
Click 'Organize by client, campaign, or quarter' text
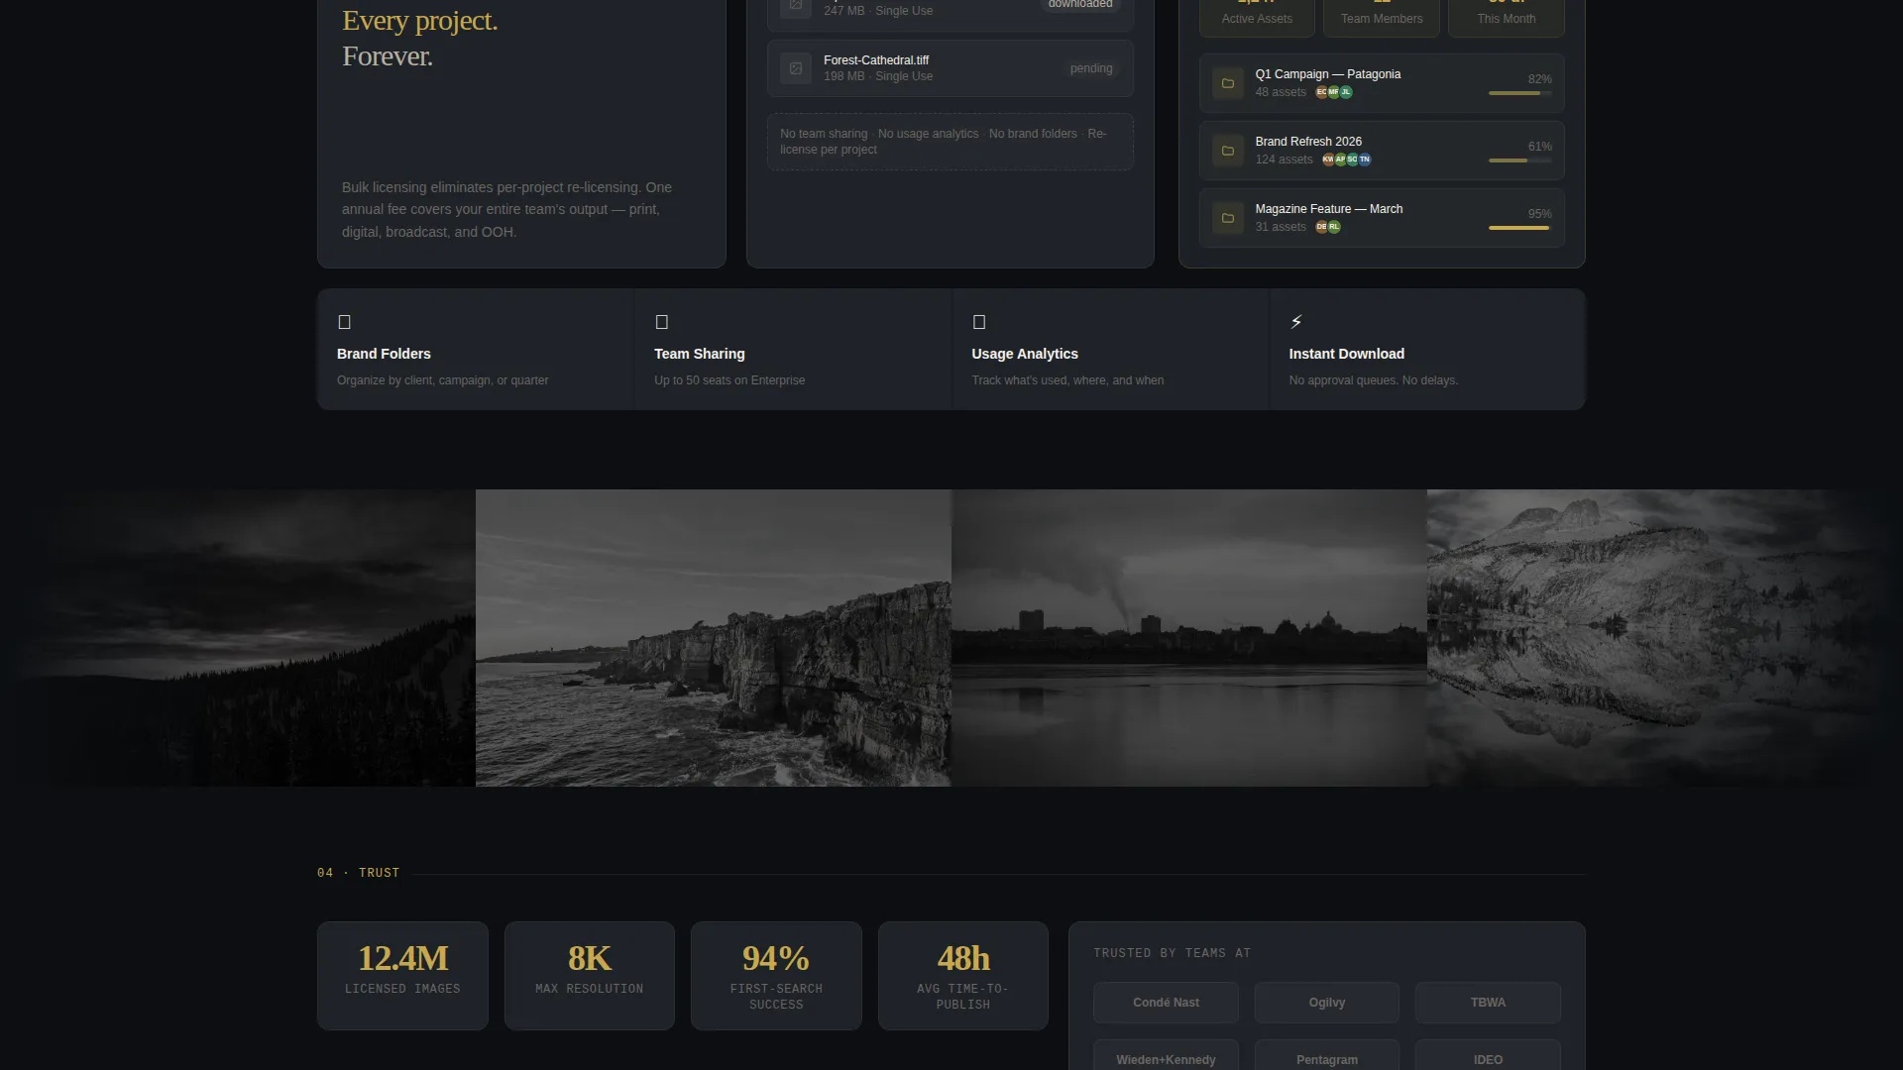[442, 380]
